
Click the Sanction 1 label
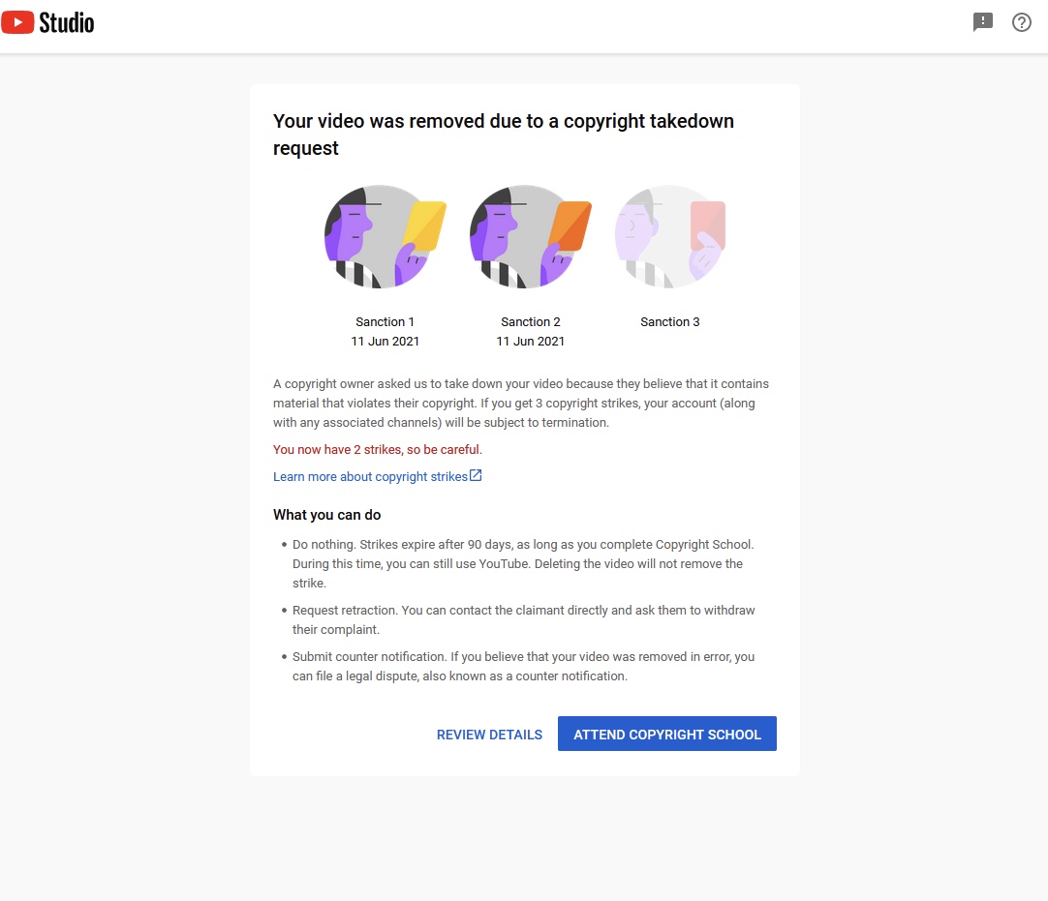tap(385, 322)
